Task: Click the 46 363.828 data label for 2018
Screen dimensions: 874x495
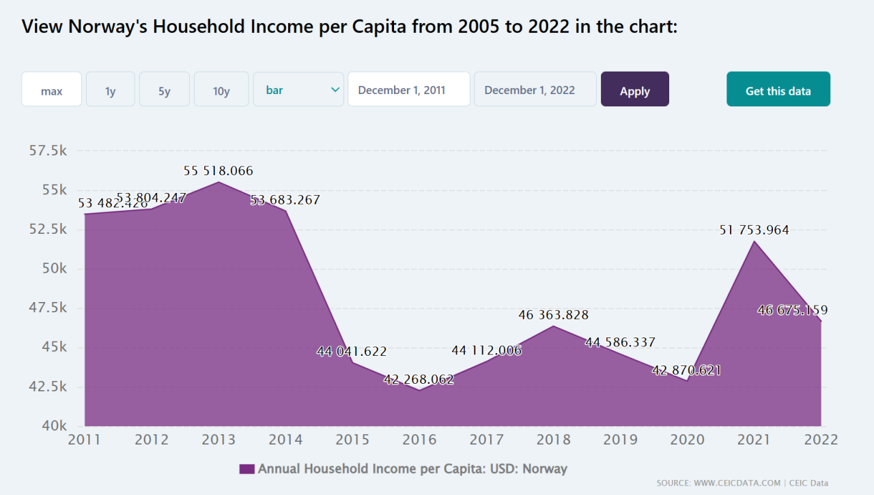Action: (553, 315)
